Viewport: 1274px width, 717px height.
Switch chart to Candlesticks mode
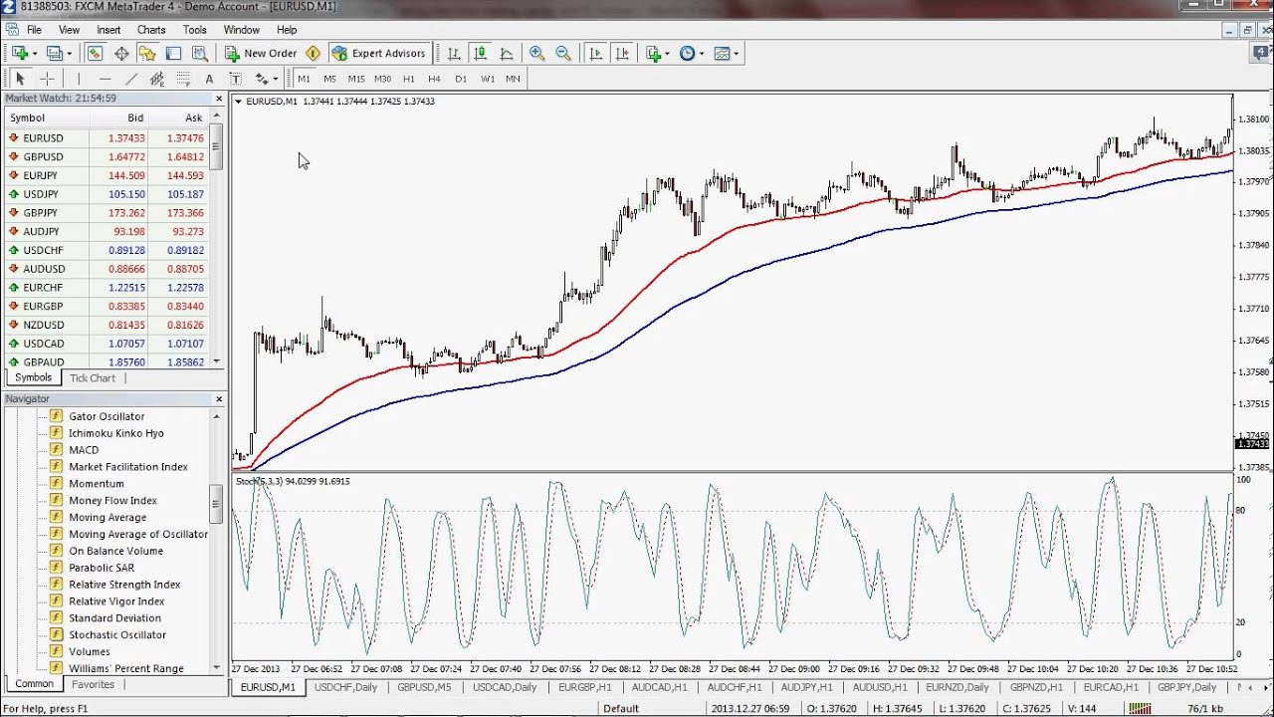click(480, 54)
